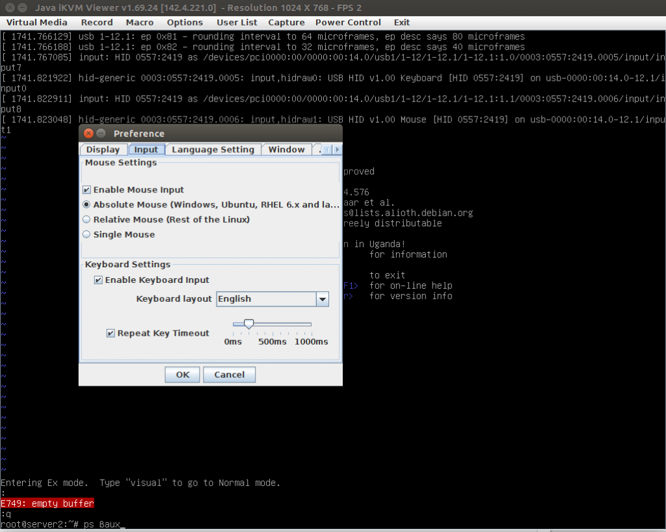Open the Virtual Media menu

coord(36,22)
